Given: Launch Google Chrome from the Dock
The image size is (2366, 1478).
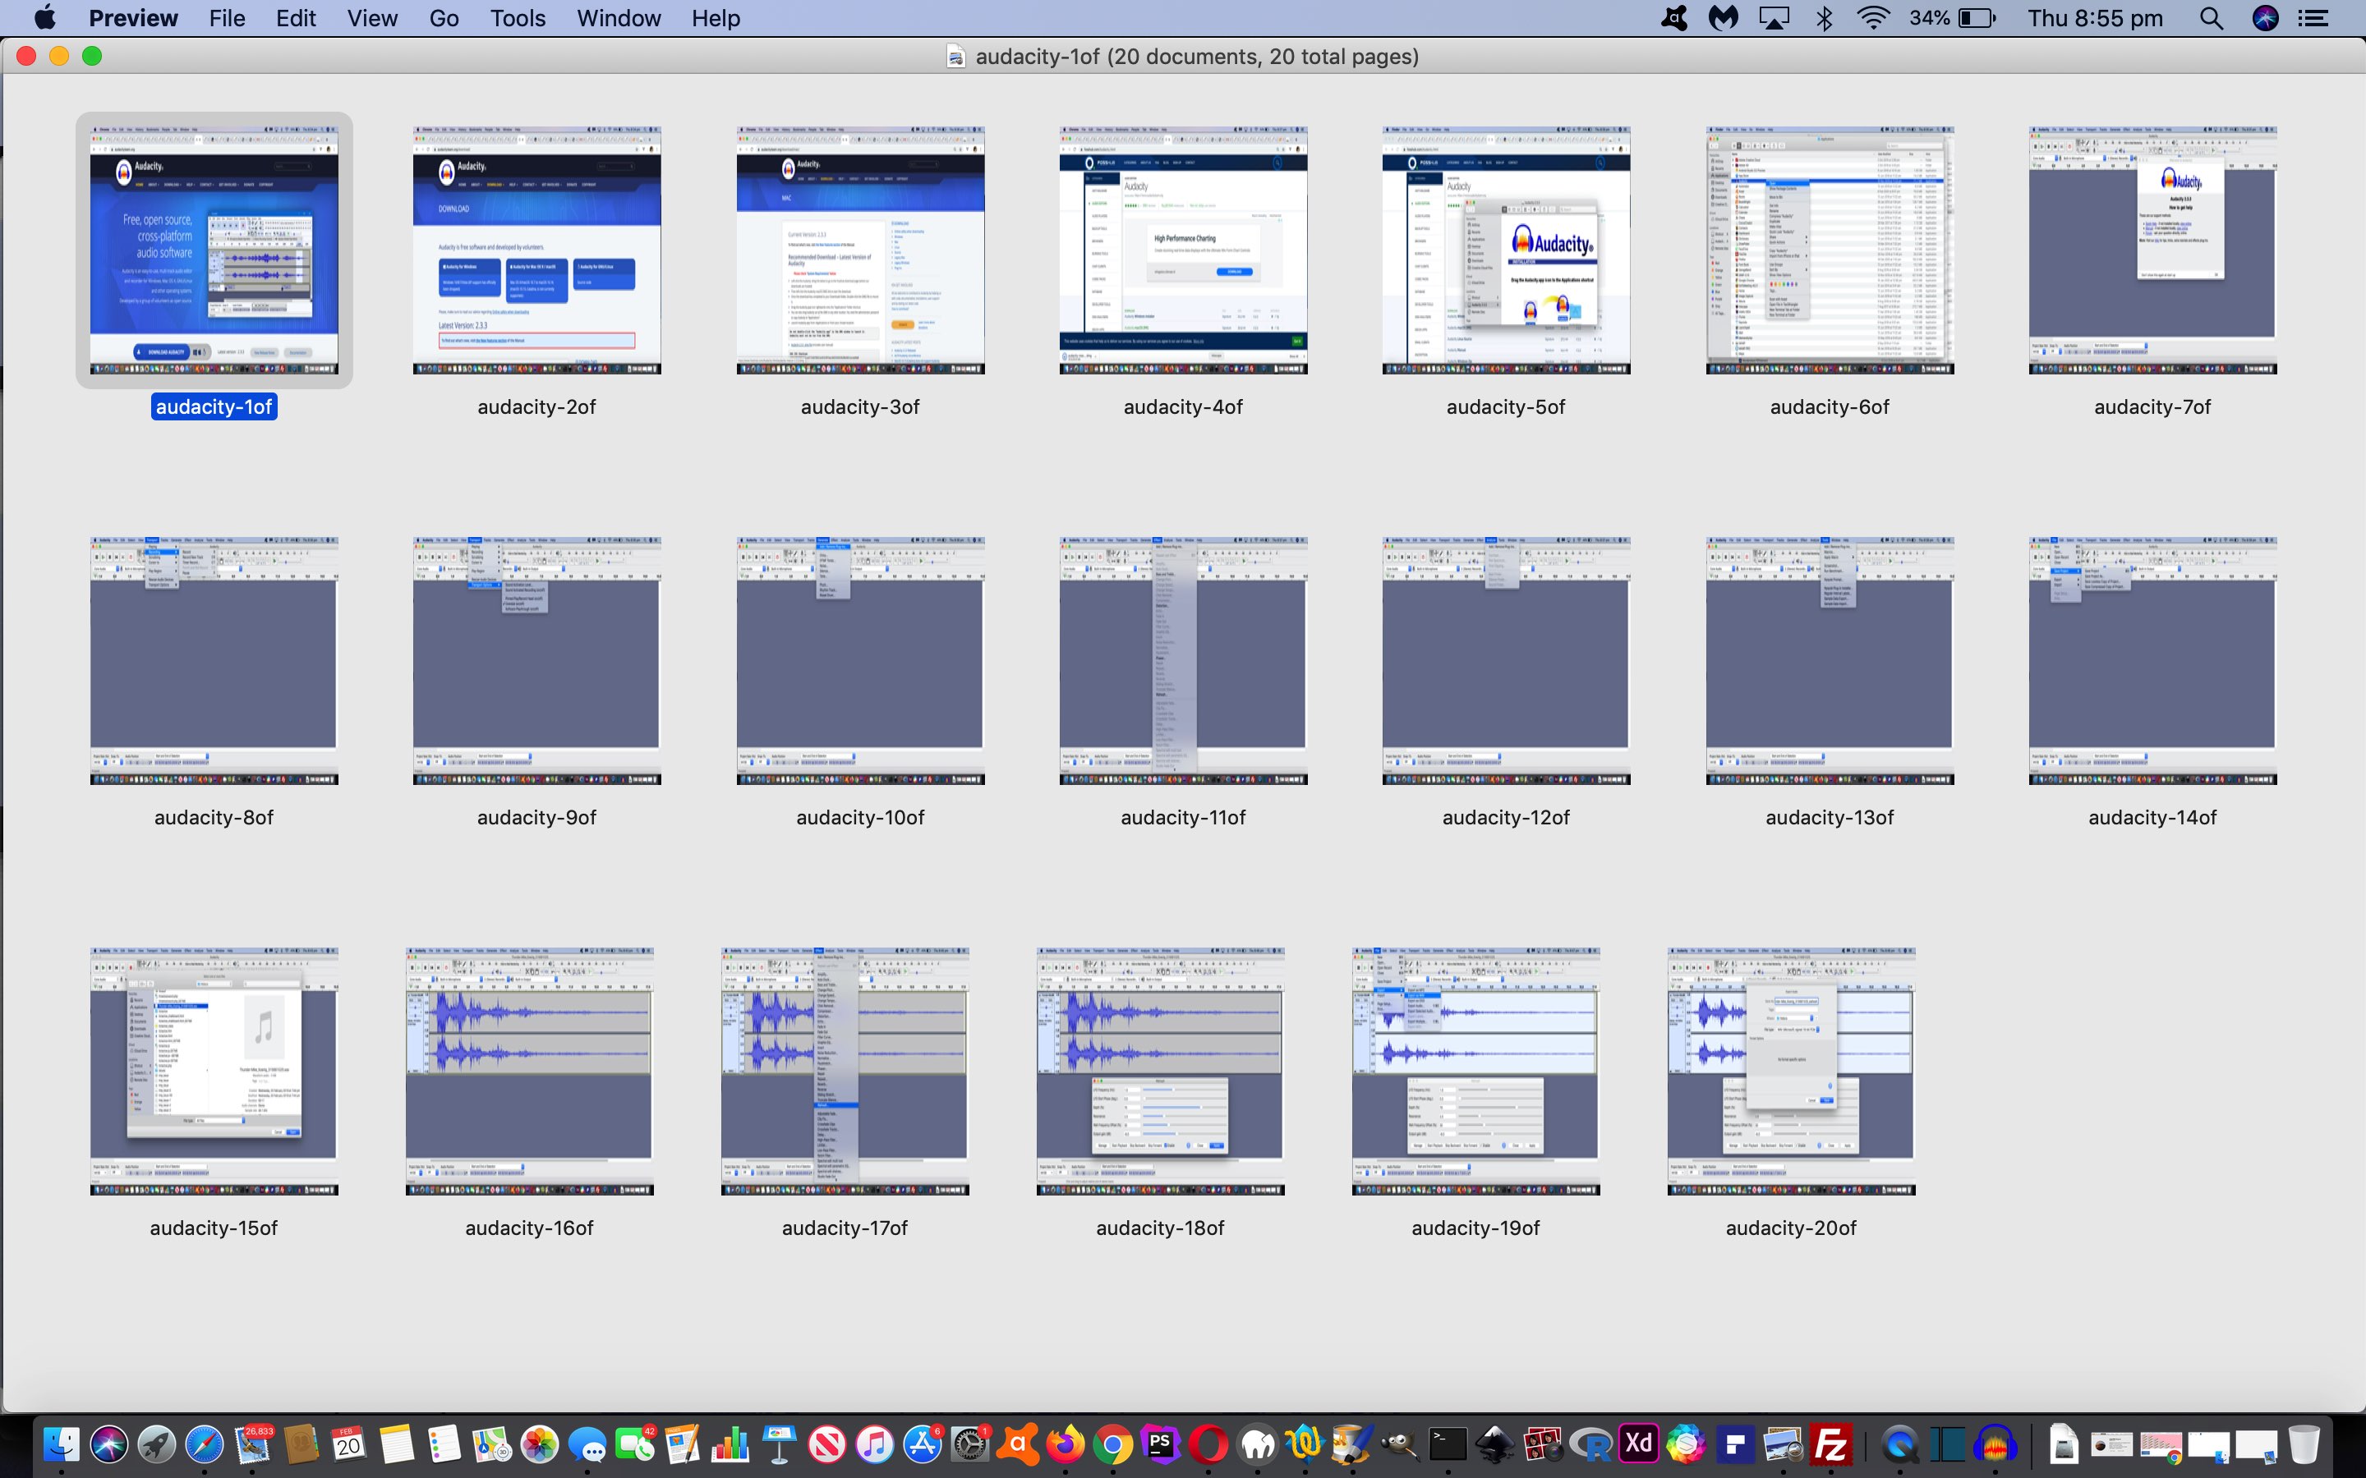Looking at the screenshot, I should click(1112, 1444).
